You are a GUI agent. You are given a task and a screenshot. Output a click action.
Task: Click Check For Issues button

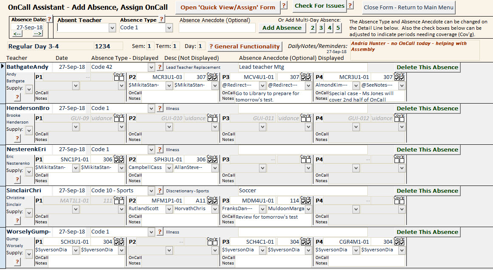(x=319, y=6)
